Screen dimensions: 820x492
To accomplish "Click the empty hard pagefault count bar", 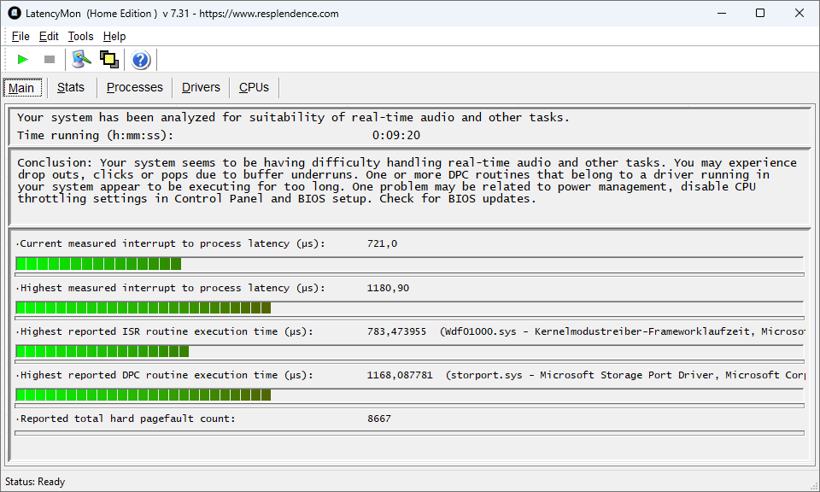I will (409, 433).
